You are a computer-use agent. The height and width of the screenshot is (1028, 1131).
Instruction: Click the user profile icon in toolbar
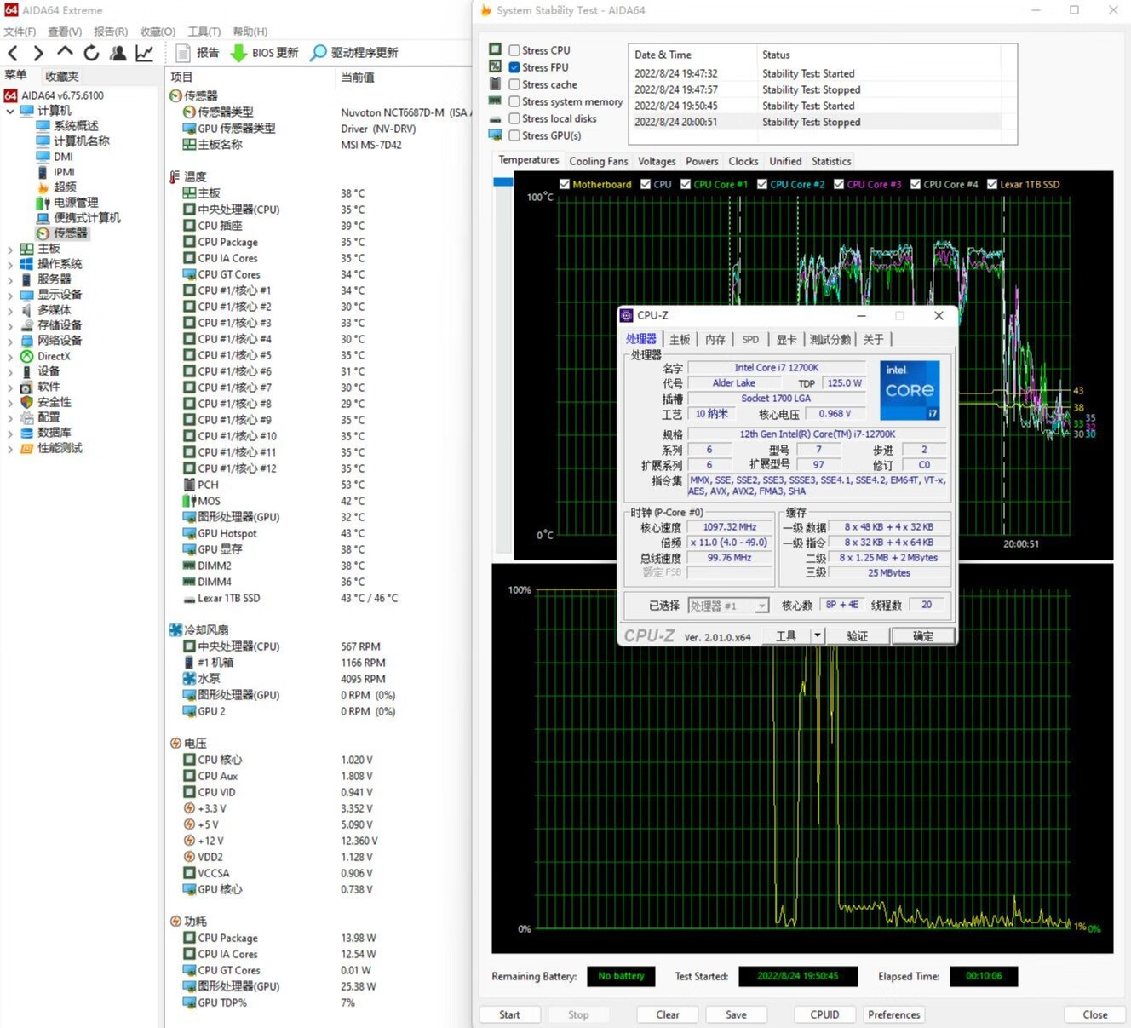118,53
